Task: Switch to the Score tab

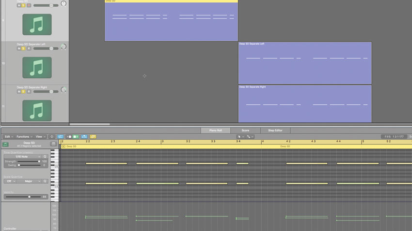Action: coord(245,130)
